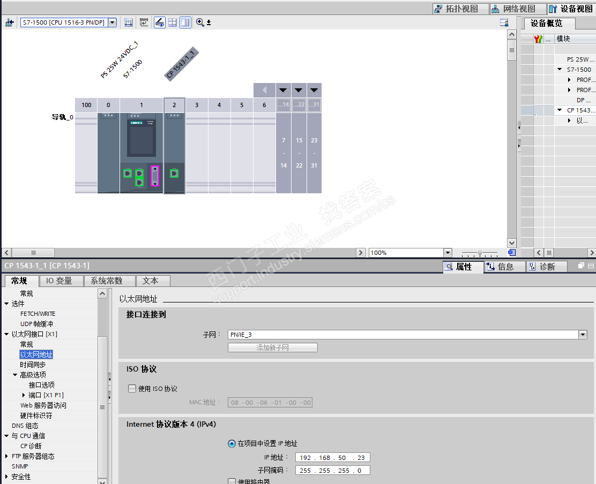
Task: Enable the 使用 ISO 协议 checkbox
Action: pos(132,388)
